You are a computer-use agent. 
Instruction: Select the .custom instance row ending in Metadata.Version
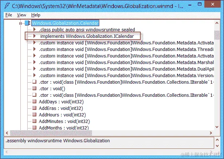click(x=126, y=76)
